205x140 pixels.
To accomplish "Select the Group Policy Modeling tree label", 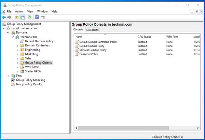I will coord(31,80).
